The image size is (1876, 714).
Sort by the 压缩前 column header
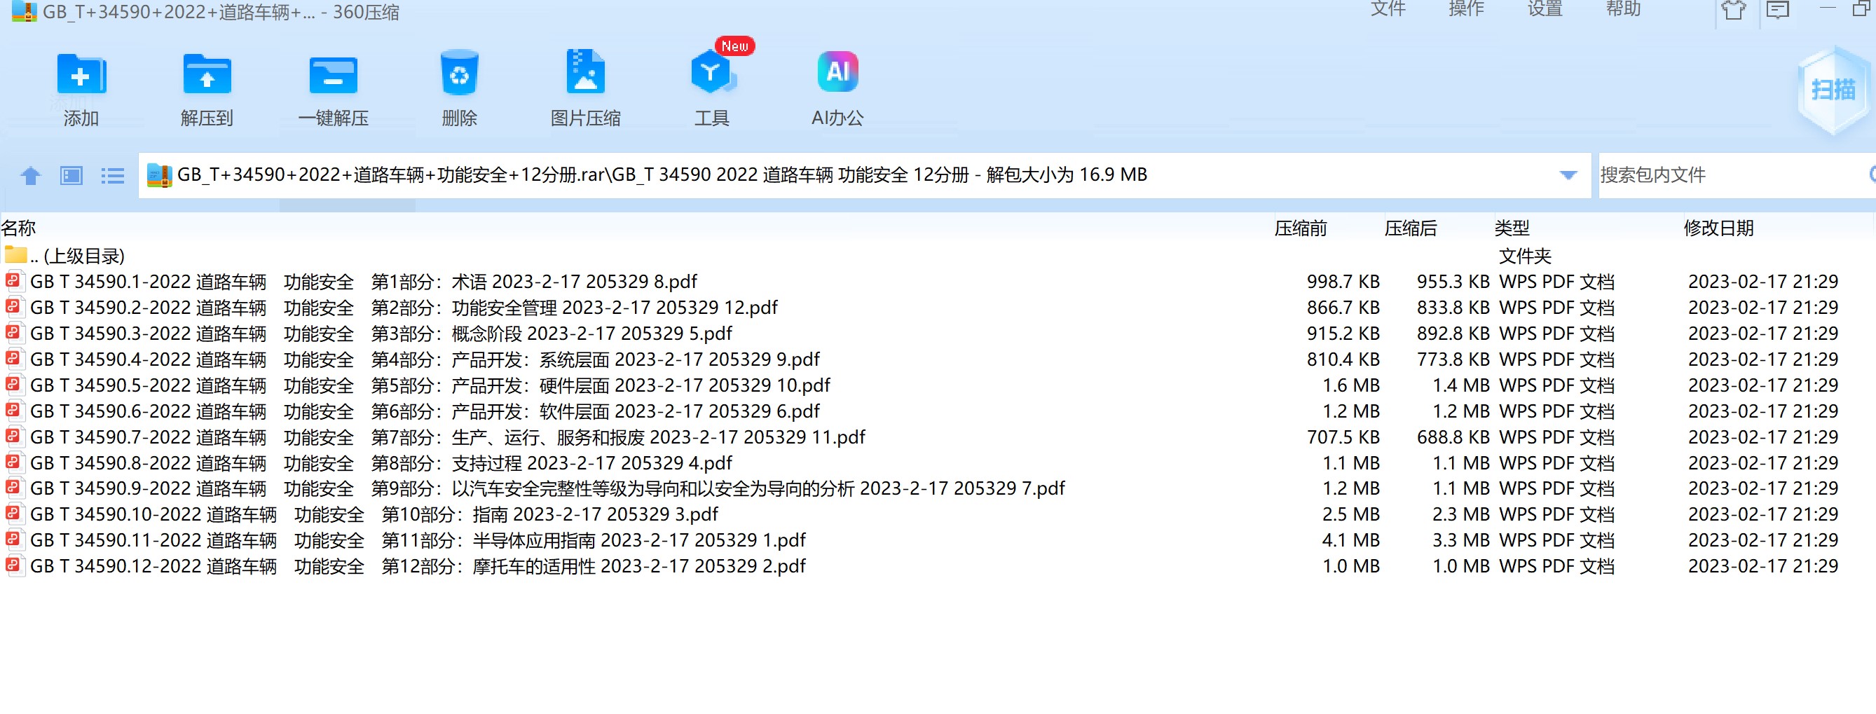[1301, 228]
